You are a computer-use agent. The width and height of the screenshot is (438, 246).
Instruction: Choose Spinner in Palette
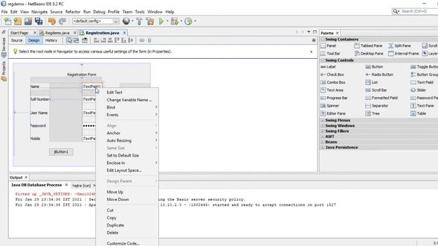point(330,106)
